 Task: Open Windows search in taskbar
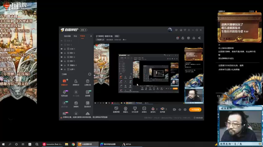[10, 144]
